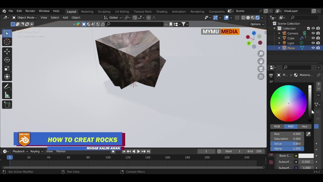
Task: Disable Cube in renders camera icon
Action: 318,38
